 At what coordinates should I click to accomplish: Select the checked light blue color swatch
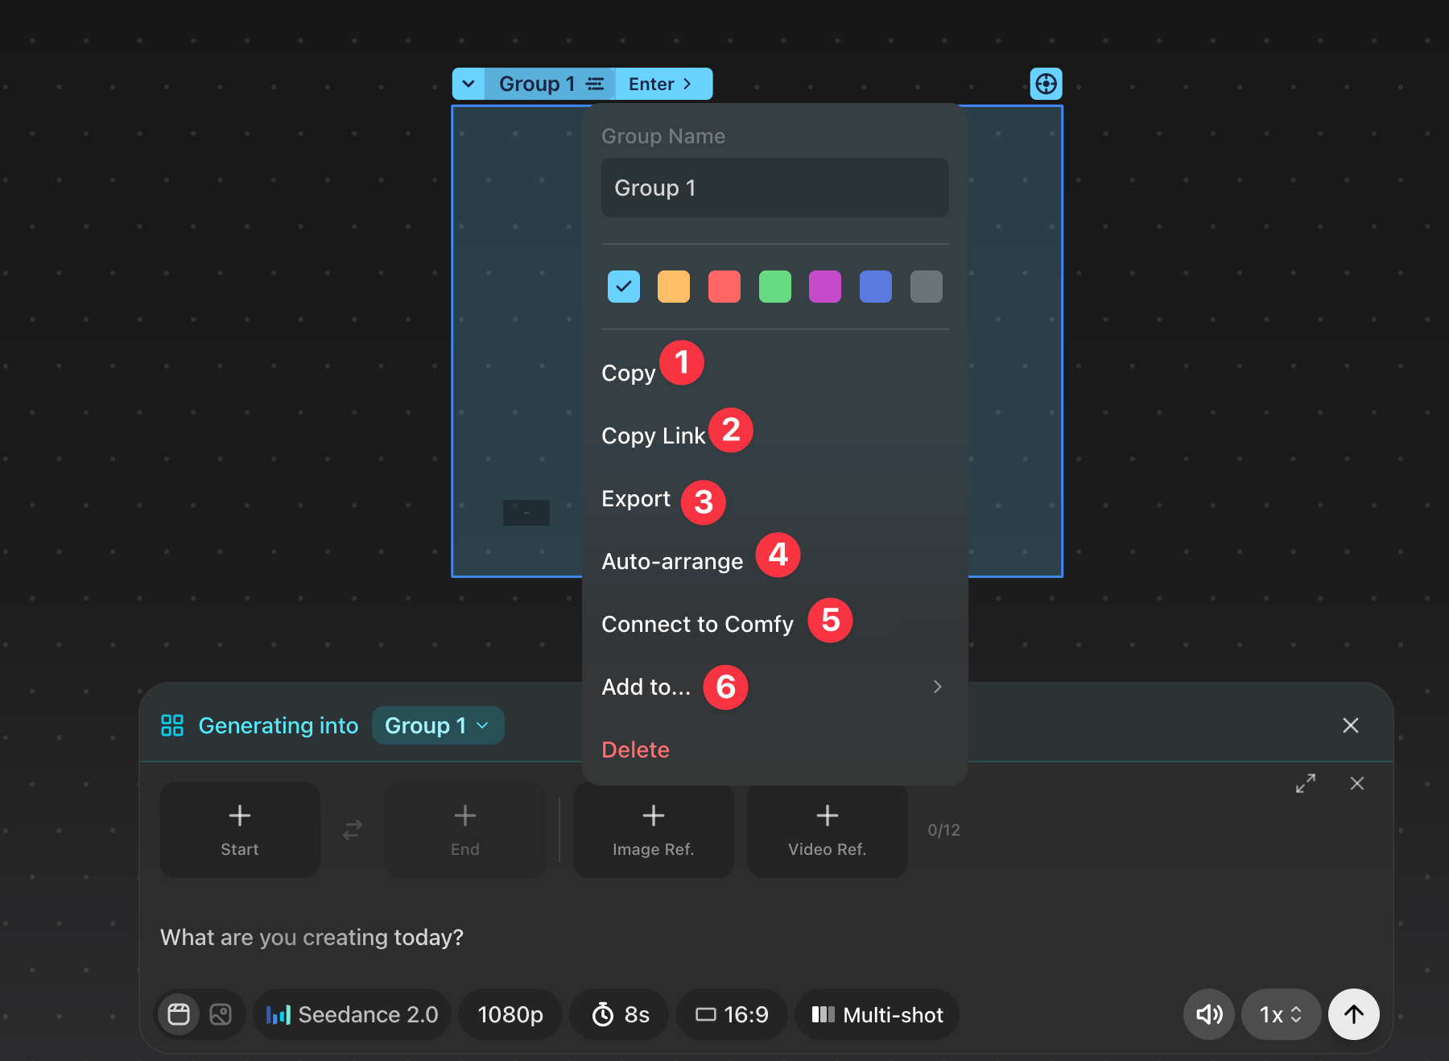[624, 287]
